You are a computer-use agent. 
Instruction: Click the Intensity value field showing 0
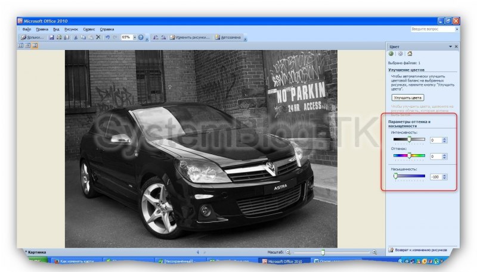coord(436,140)
